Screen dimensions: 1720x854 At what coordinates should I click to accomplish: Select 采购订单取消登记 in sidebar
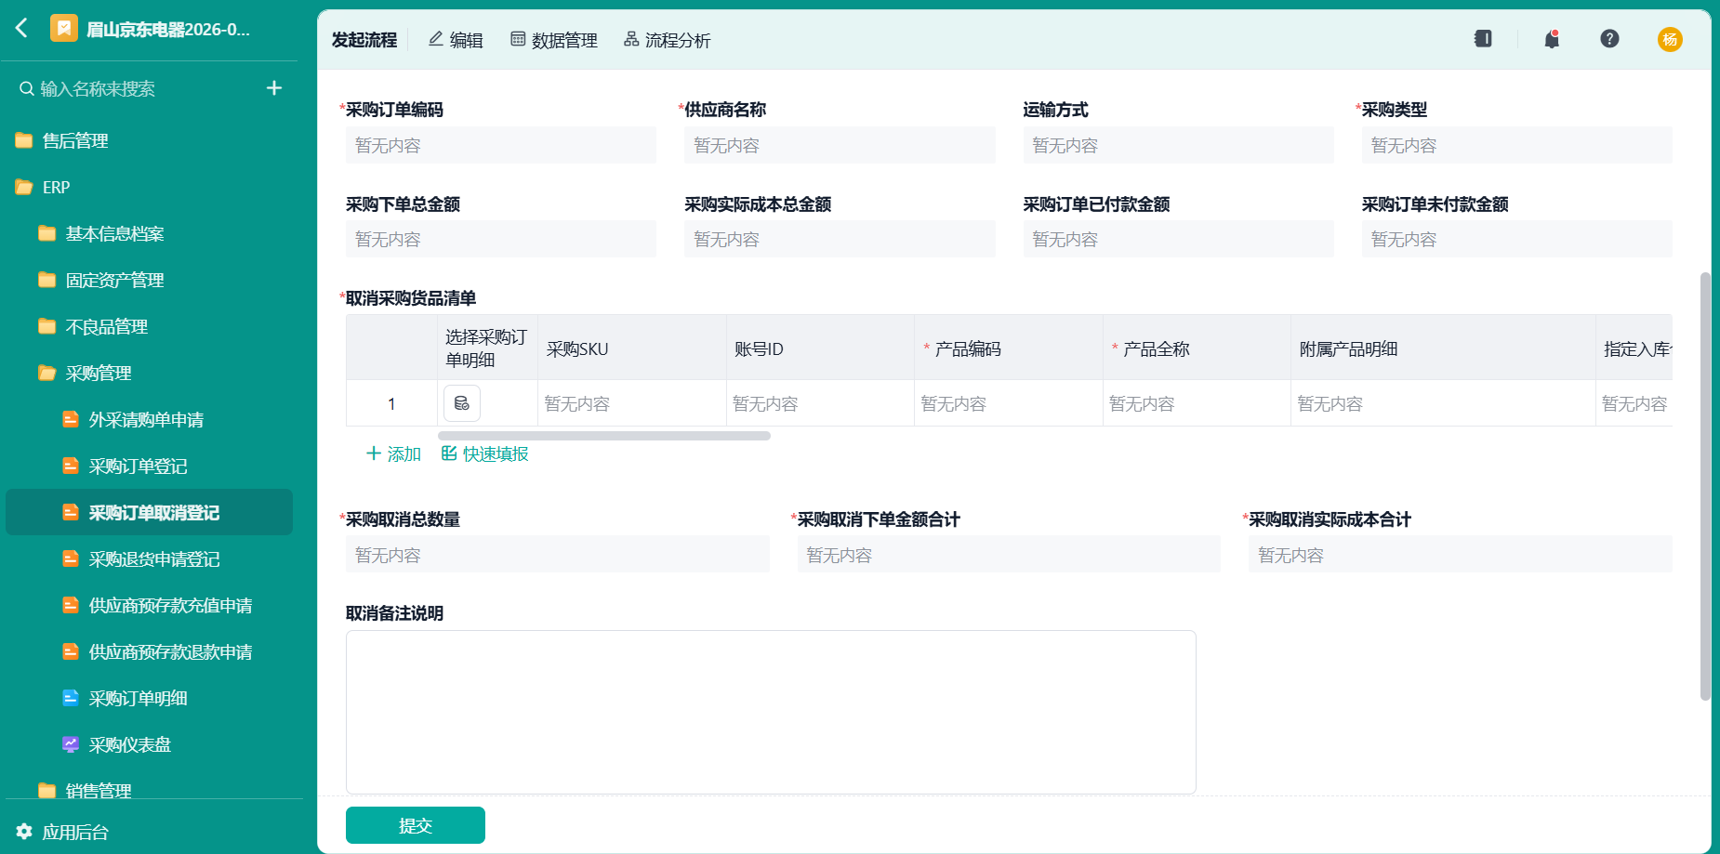click(149, 512)
